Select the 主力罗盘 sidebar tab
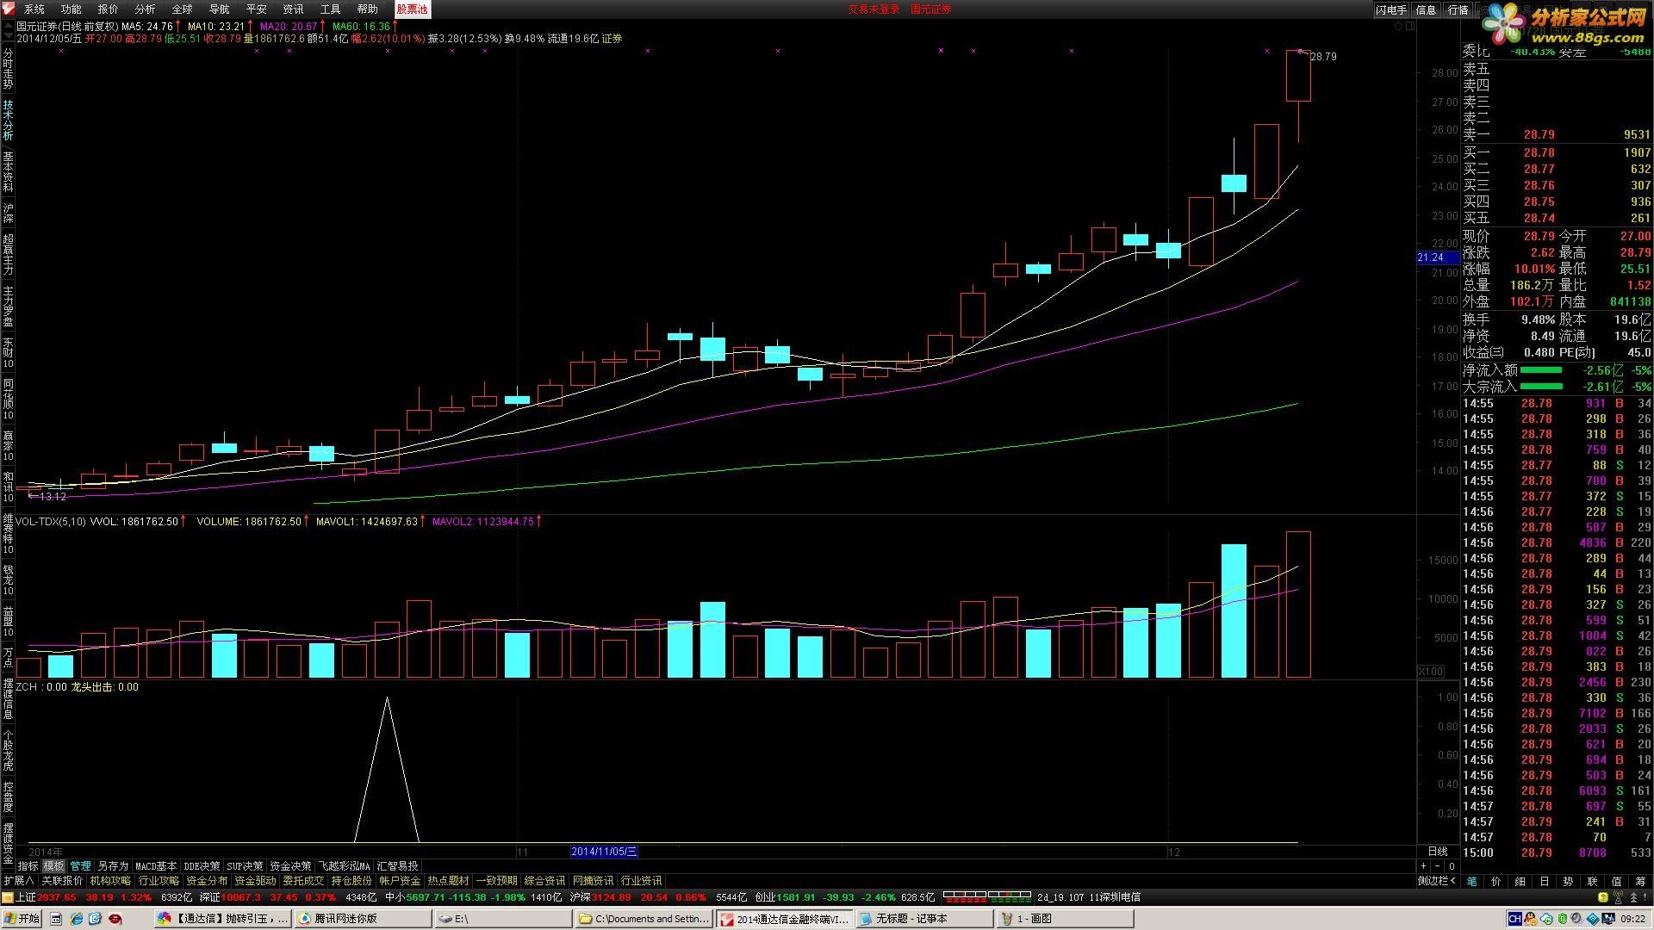 tap(8, 307)
